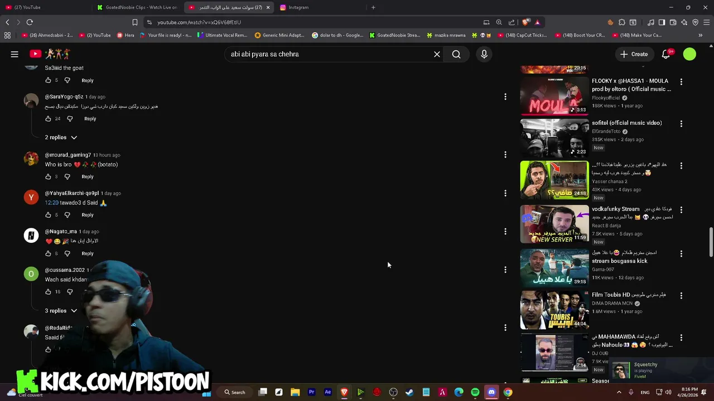Open the browser extensions puzzle icon

(621, 22)
